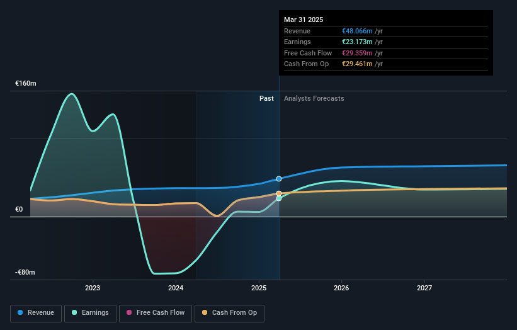517x330 pixels.
Task: Click the teal Earnings data point marker
Action: pyautogui.click(x=279, y=198)
